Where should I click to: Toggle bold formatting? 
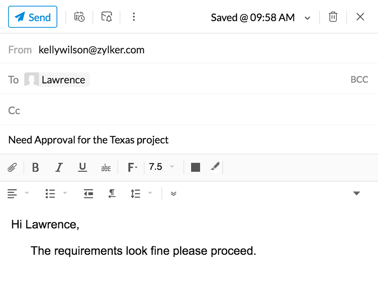pos(35,167)
